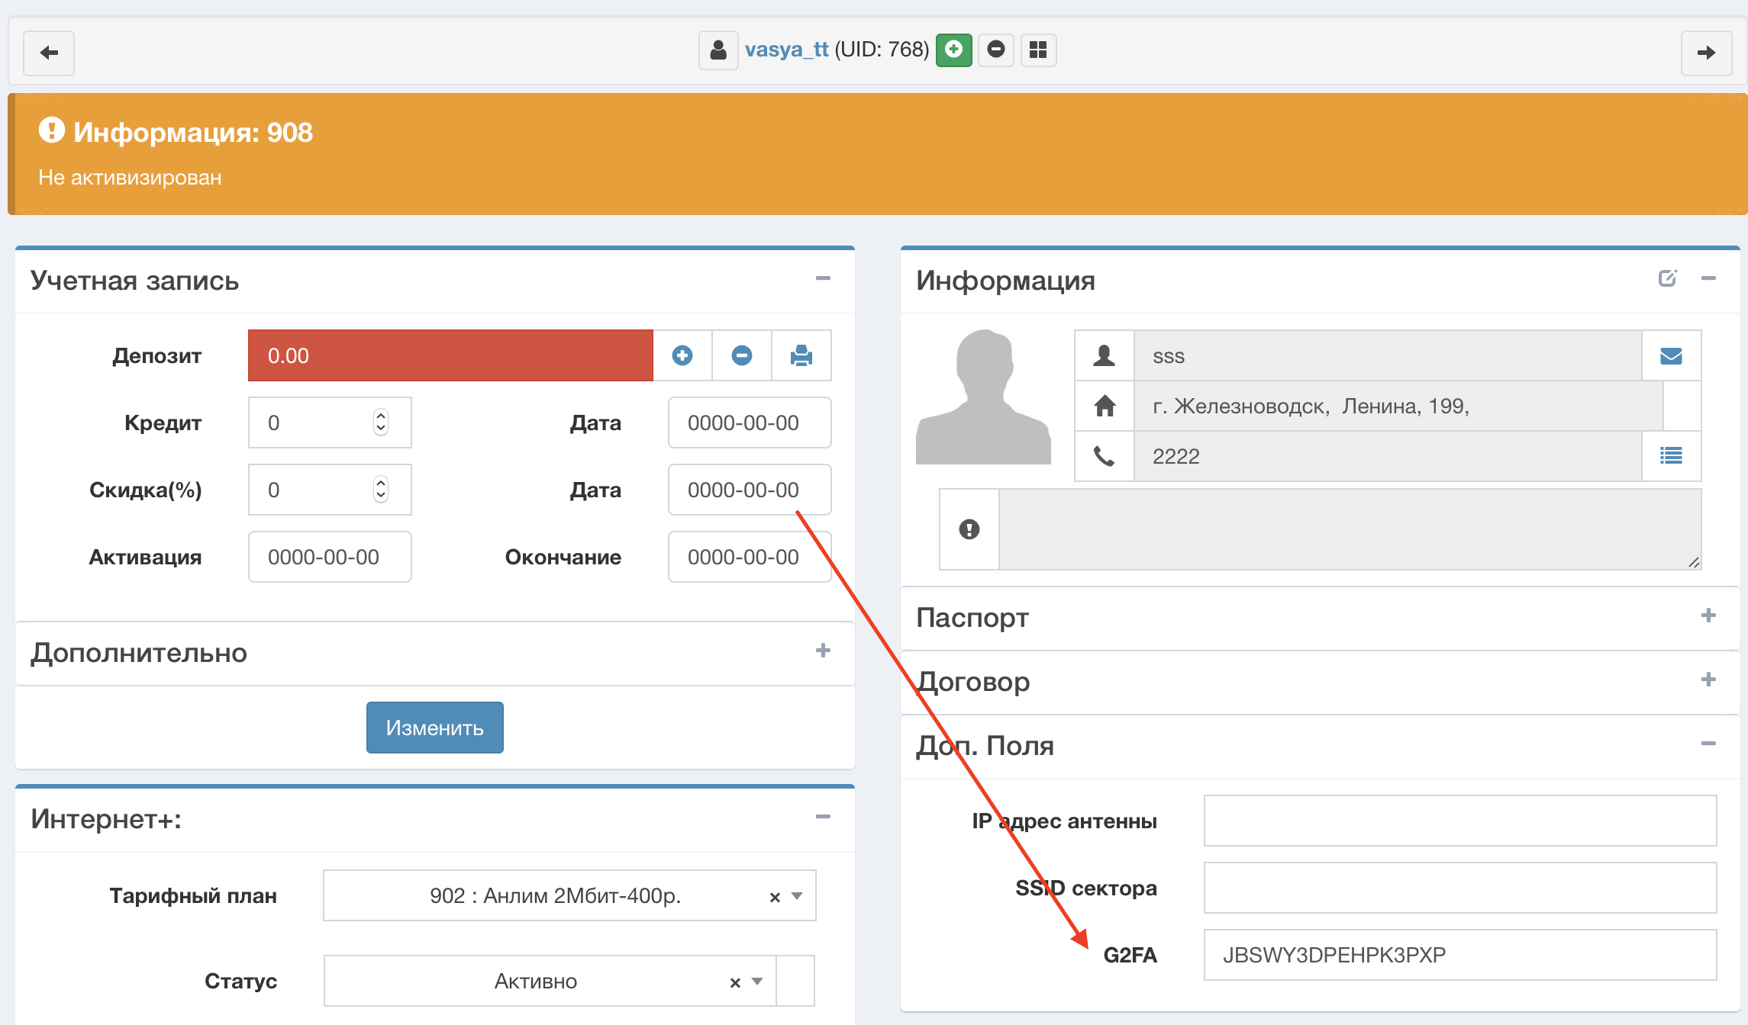Click the G2FA input field

(1459, 955)
